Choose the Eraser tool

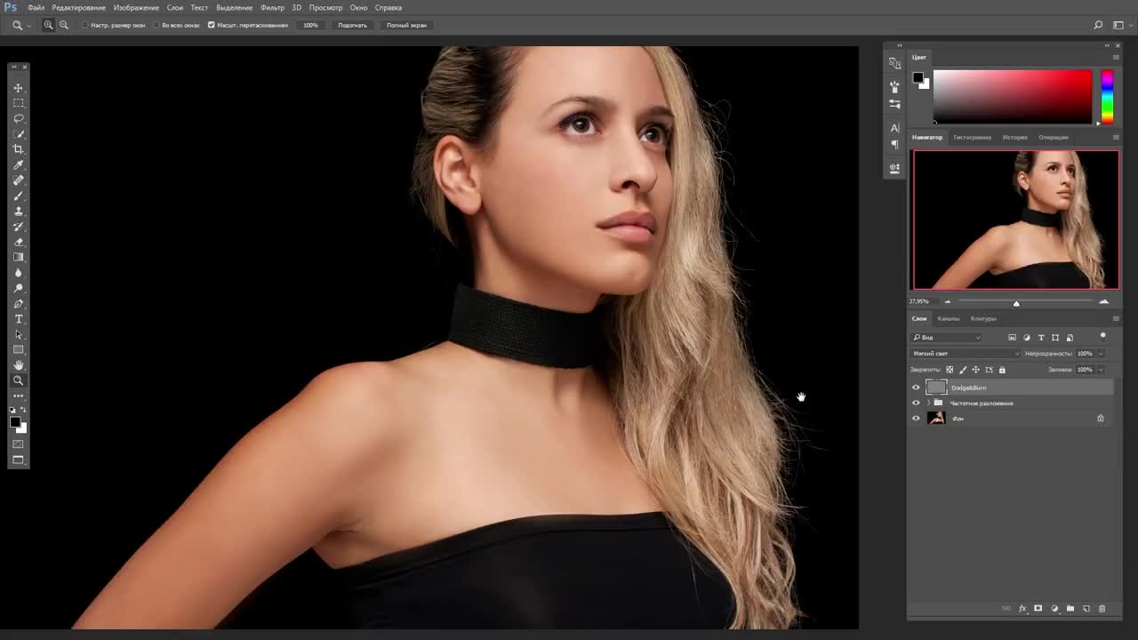tap(18, 242)
